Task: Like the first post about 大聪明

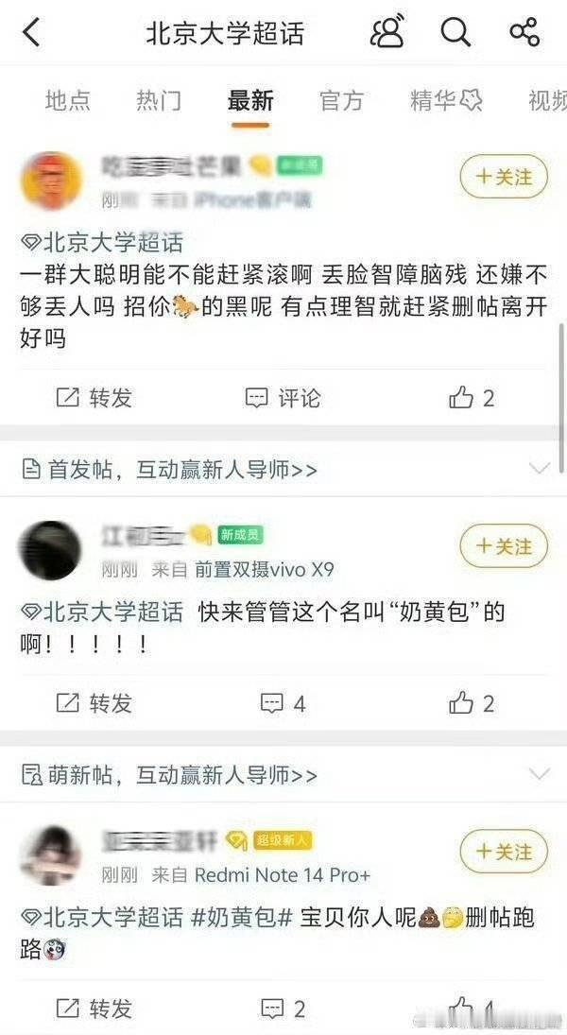Action: coord(472,398)
